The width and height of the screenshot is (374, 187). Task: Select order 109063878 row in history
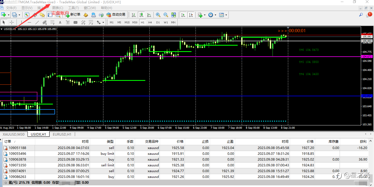point(18,159)
